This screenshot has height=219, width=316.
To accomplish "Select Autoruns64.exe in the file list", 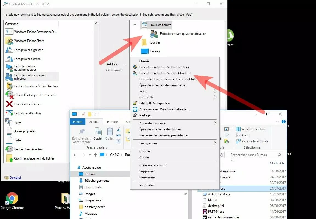I will 219,194.
